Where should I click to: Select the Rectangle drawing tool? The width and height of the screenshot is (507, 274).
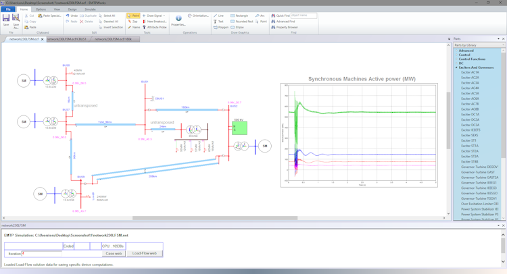click(x=239, y=16)
